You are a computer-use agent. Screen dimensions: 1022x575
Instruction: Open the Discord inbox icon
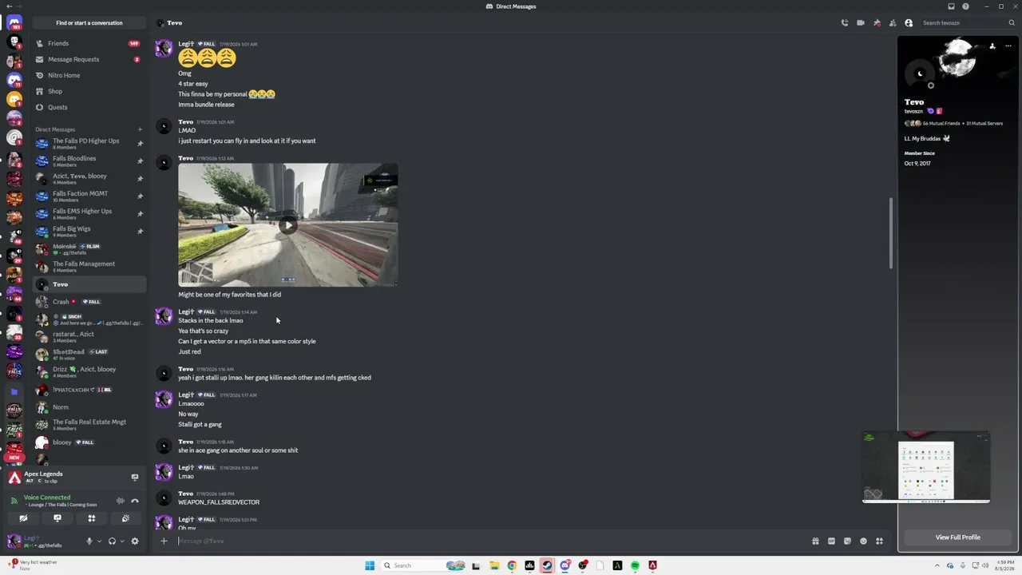coord(951,6)
